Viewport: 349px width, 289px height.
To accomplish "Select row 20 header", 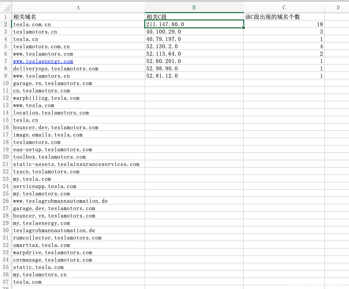I will click(x=6, y=157).
